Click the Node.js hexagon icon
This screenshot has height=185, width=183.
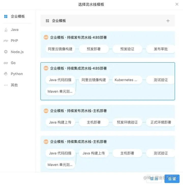click(6, 52)
